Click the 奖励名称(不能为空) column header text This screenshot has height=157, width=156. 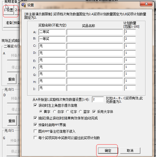point(52,25)
